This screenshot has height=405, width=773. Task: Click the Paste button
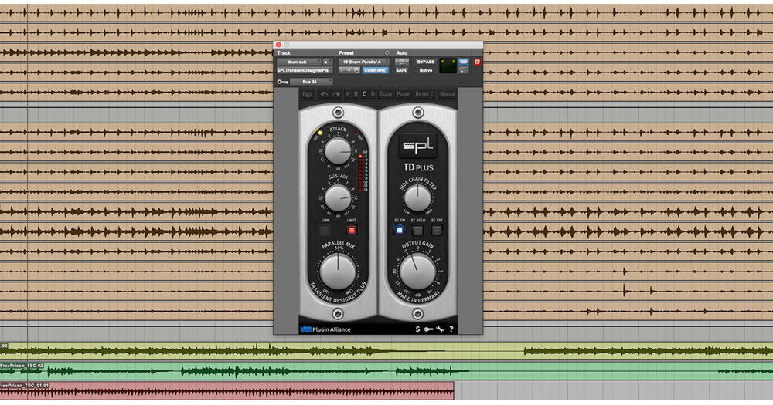pos(404,94)
